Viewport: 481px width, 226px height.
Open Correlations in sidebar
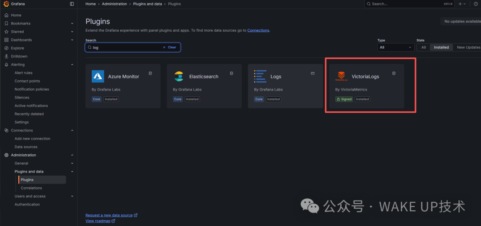pos(31,188)
